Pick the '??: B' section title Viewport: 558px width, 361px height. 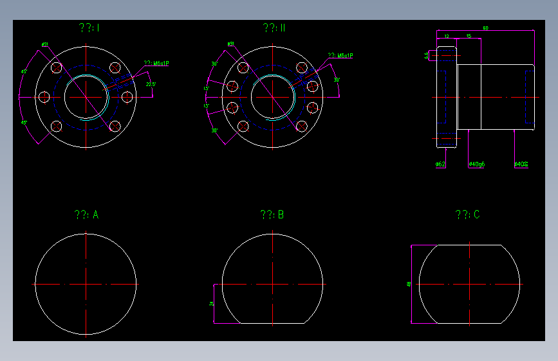[272, 215]
